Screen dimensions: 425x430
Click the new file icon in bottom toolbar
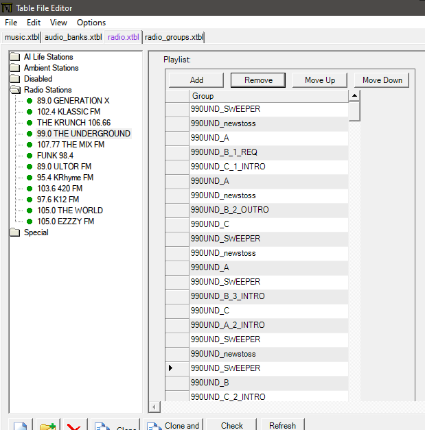21,425
